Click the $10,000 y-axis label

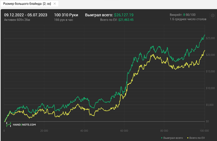click(210, 88)
